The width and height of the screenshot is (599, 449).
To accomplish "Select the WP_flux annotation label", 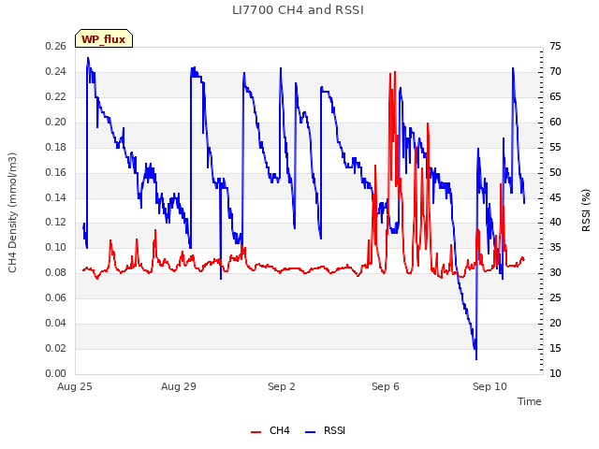I will point(104,39).
